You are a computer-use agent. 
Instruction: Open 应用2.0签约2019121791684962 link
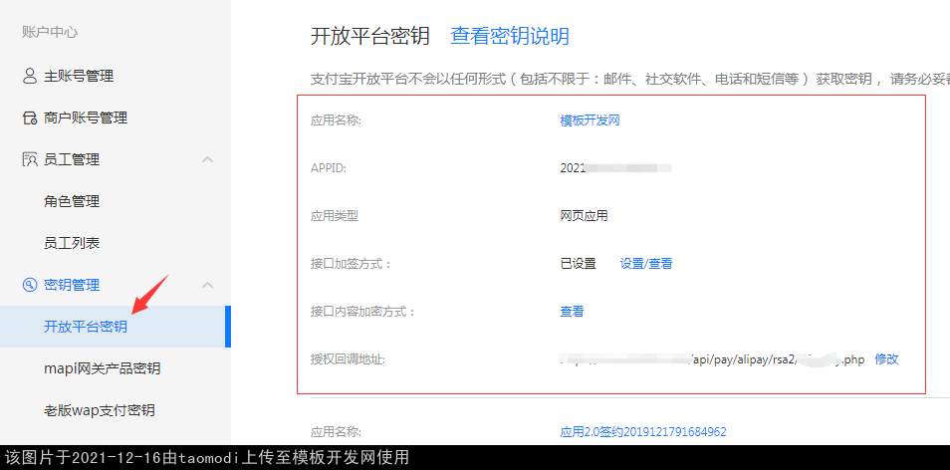point(643,432)
